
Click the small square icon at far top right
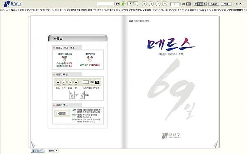236,4
